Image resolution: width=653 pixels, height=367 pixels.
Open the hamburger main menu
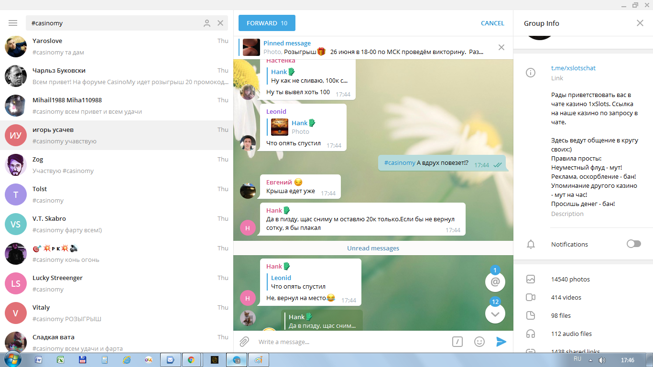[13, 23]
